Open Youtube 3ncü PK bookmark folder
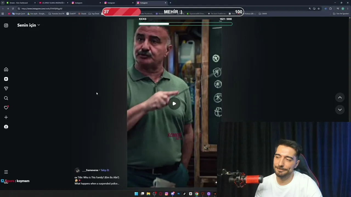This screenshot has height=197, width=351. coord(56,14)
